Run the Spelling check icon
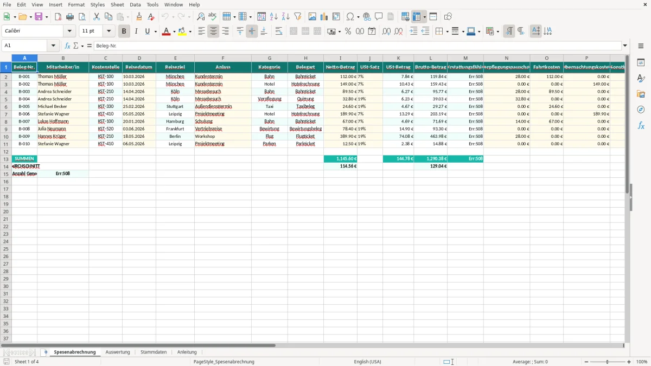The width and height of the screenshot is (651, 366). pyautogui.click(x=213, y=17)
